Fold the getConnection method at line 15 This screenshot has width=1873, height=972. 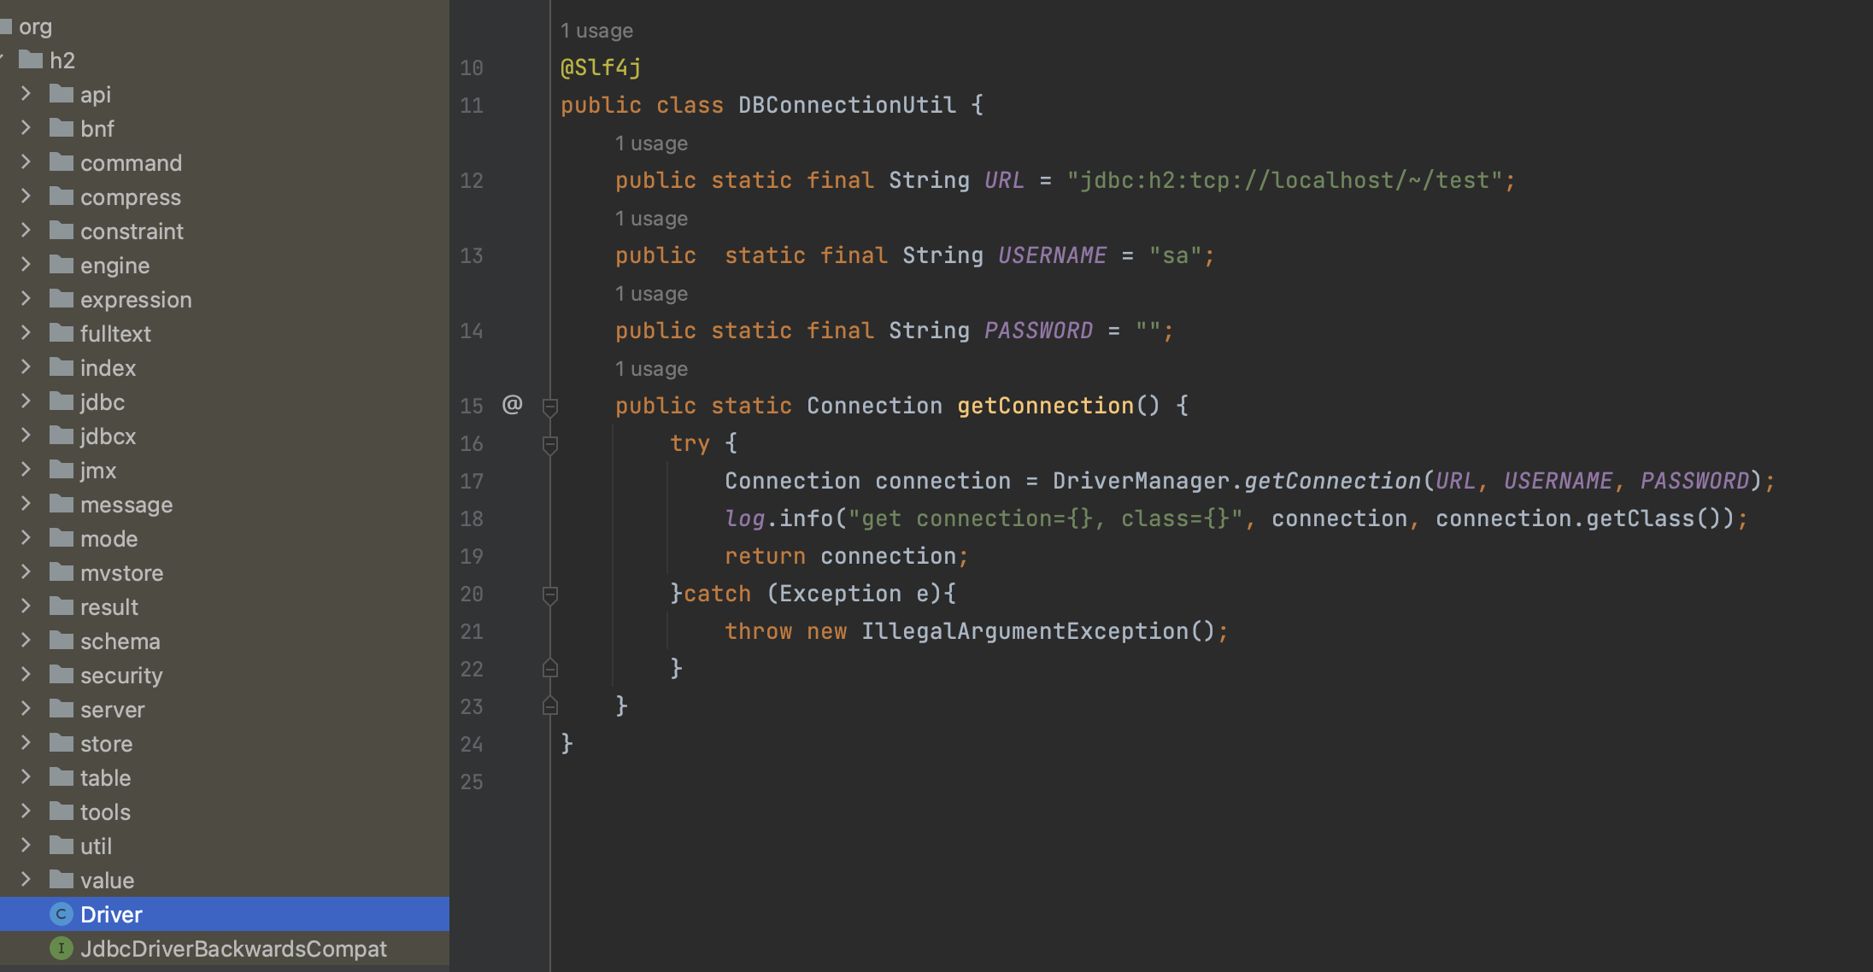(550, 407)
